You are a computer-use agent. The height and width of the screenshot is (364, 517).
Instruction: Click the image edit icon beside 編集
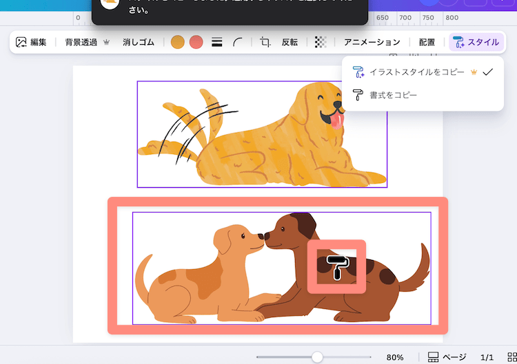tap(21, 42)
